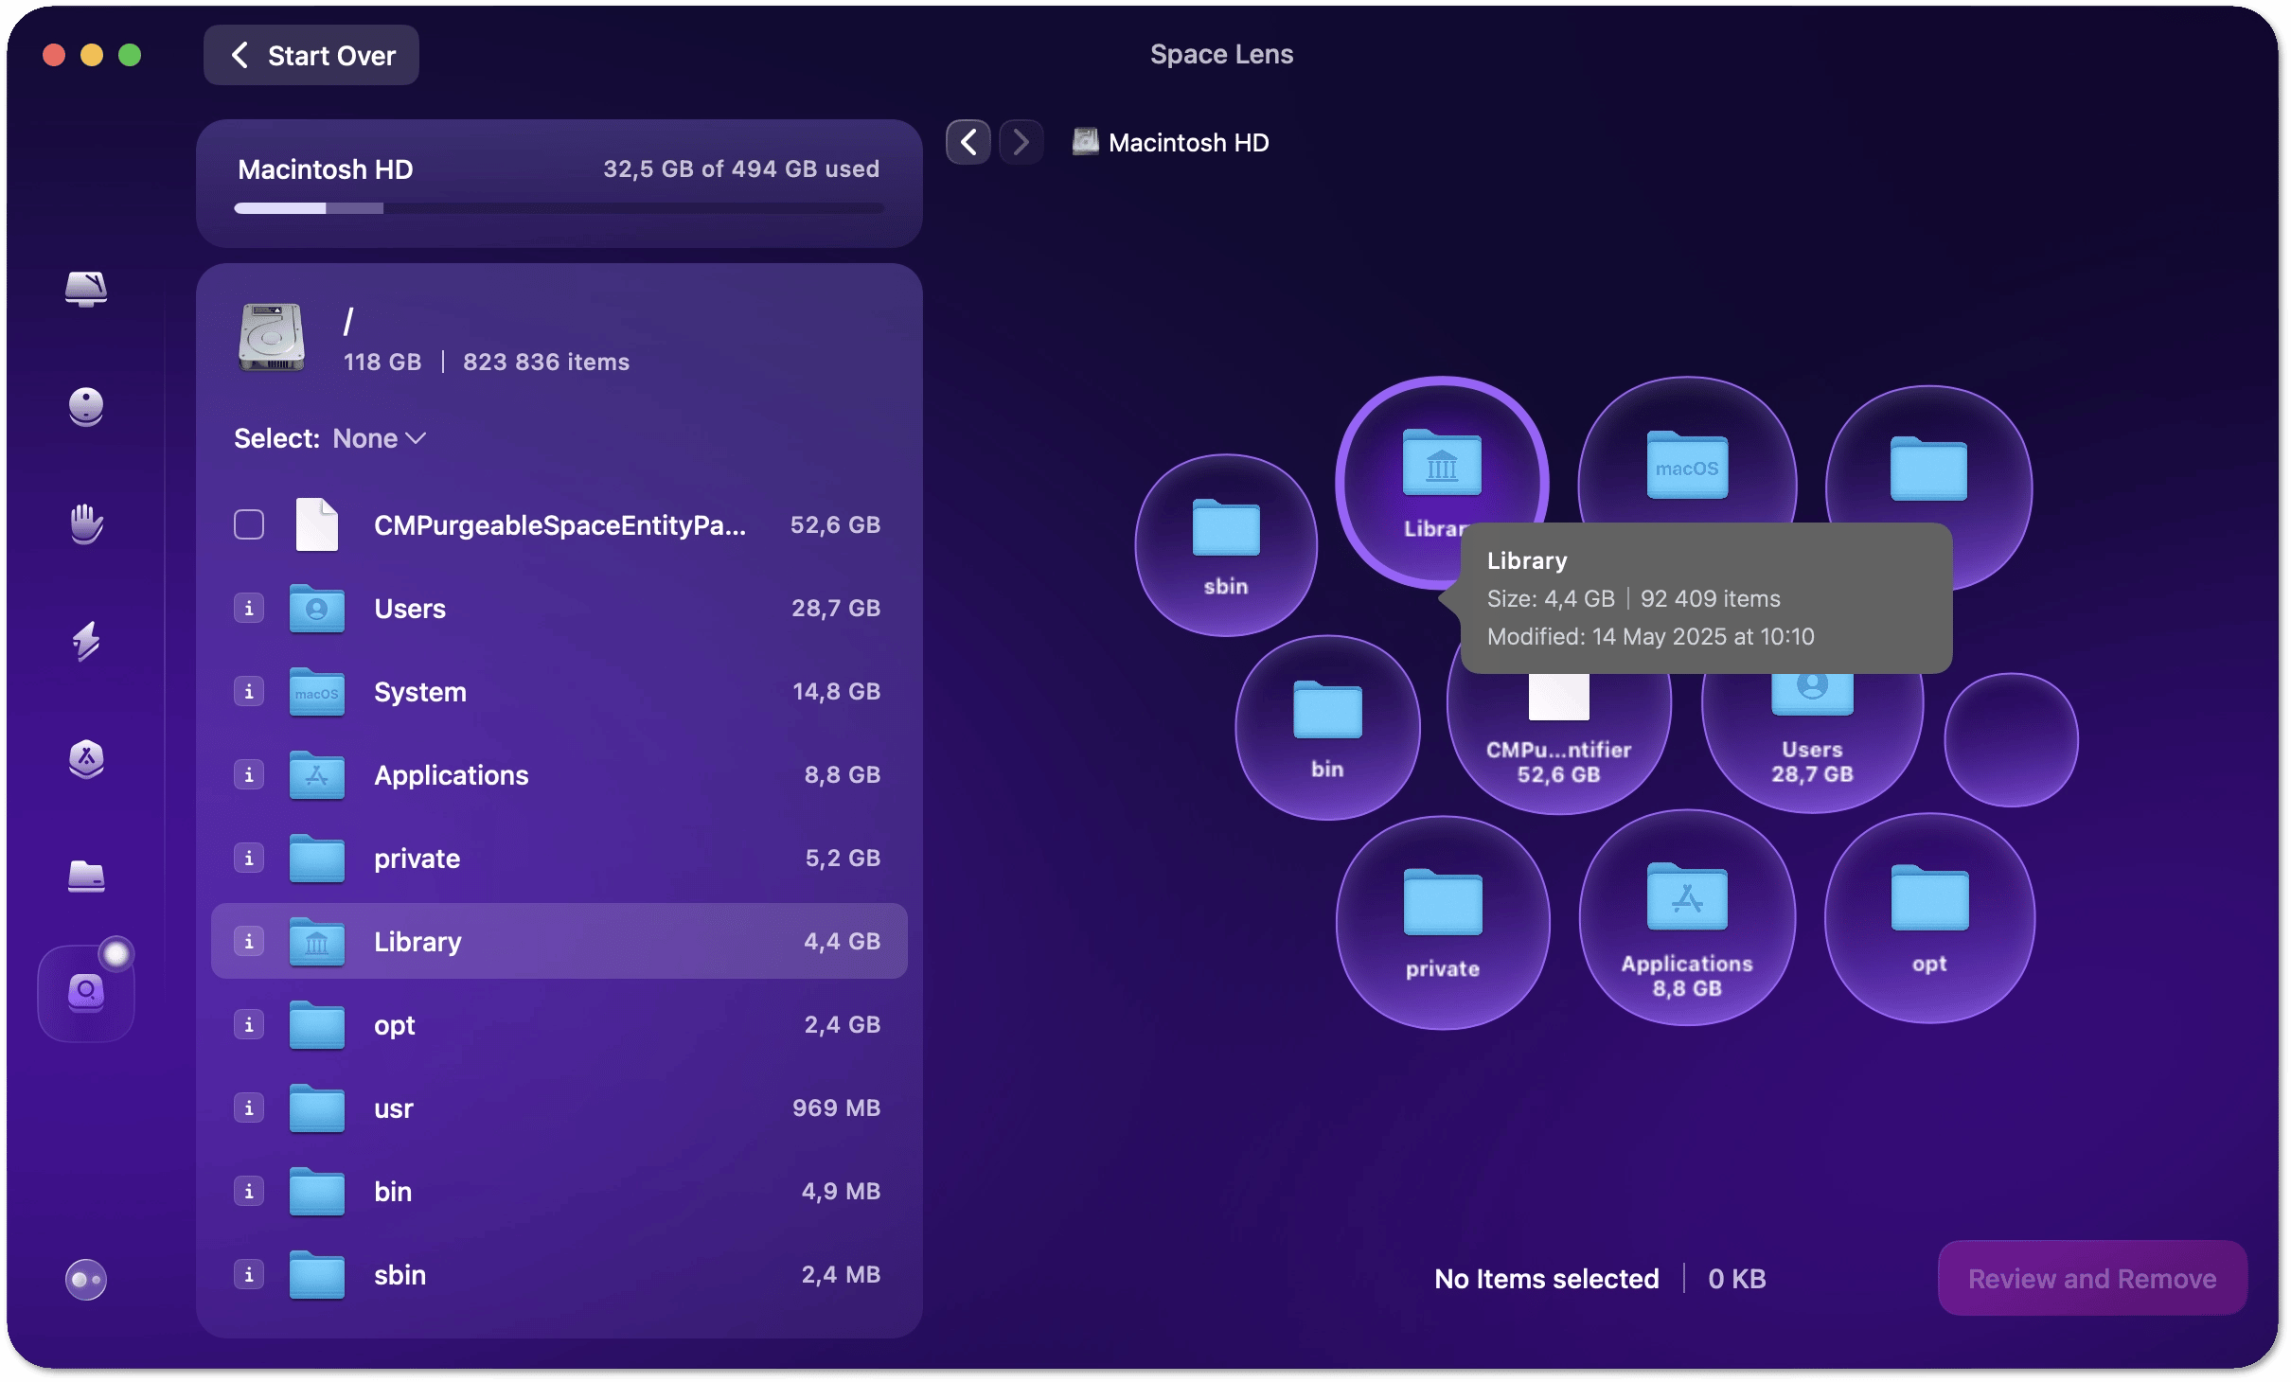
Task: Open the usr 969 MB row
Action: pos(559,1108)
